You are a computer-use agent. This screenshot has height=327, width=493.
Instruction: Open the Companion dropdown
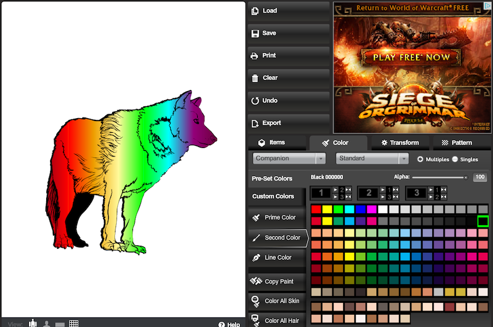click(289, 159)
